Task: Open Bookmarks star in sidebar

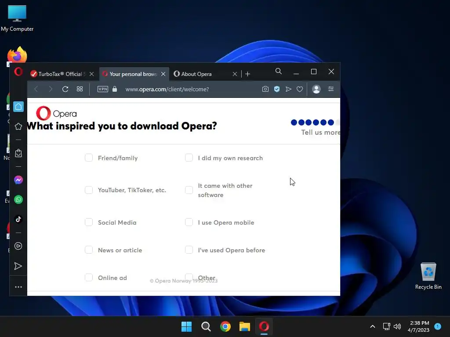Action: (18, 126)
